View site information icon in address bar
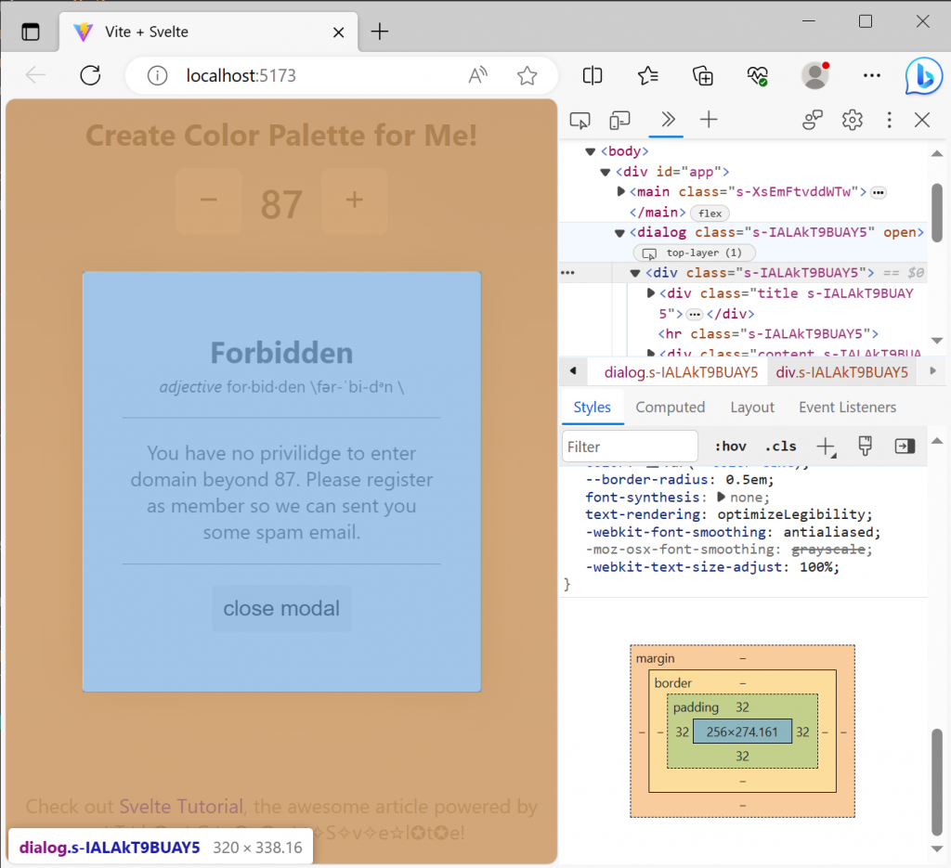This screenshot has width=951, height=868. coord(157,76)
